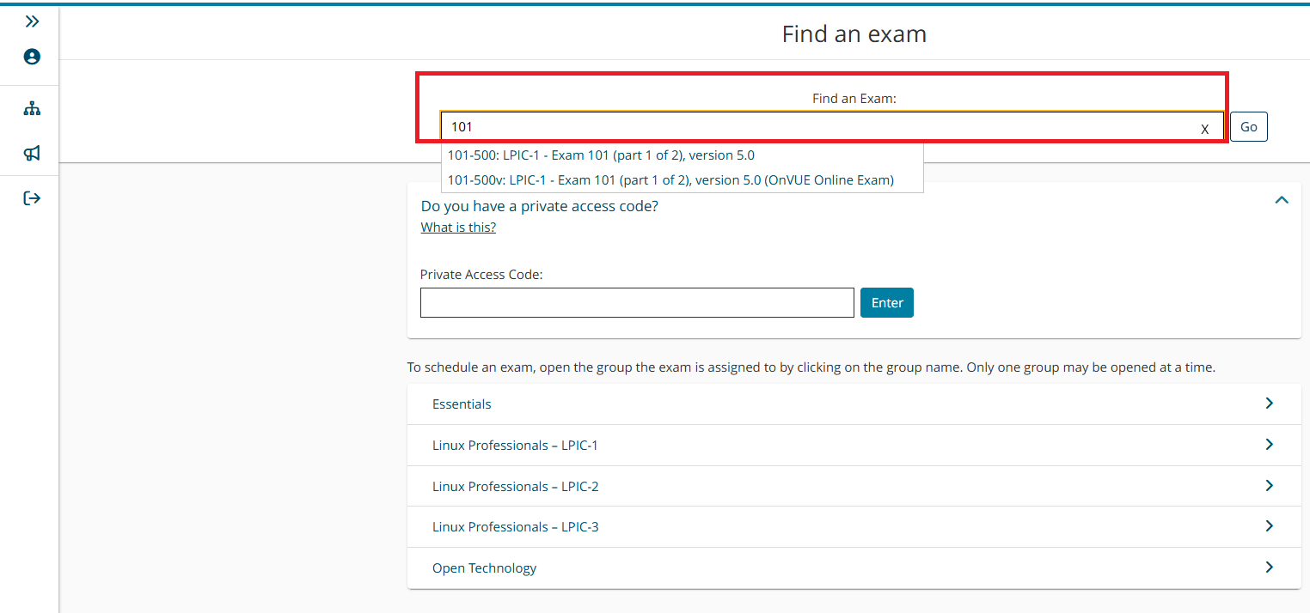
Task: Open the "What is this?" link
Action: (x=458, y=228)
